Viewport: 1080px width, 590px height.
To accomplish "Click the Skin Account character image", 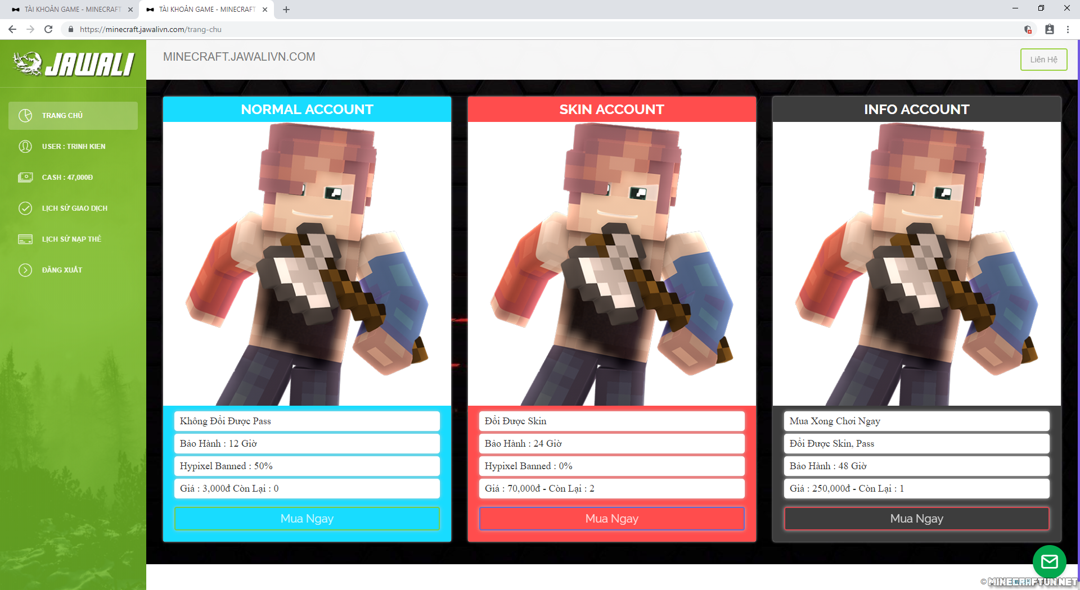I will pyautogui.click(x=612, y=264).
